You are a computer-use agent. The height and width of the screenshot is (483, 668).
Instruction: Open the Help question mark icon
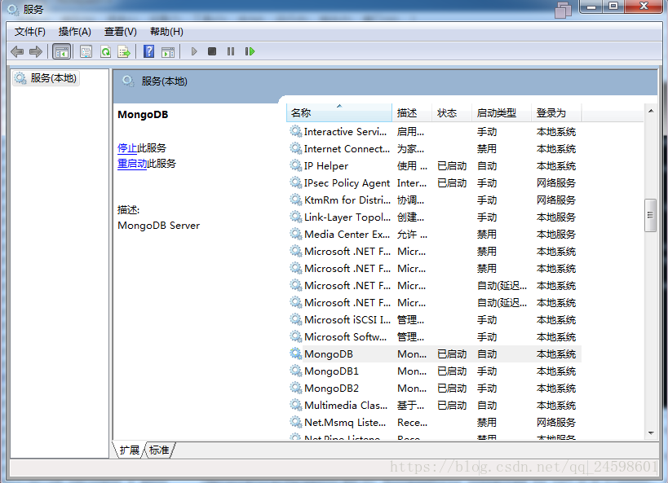tap(148, 51)
